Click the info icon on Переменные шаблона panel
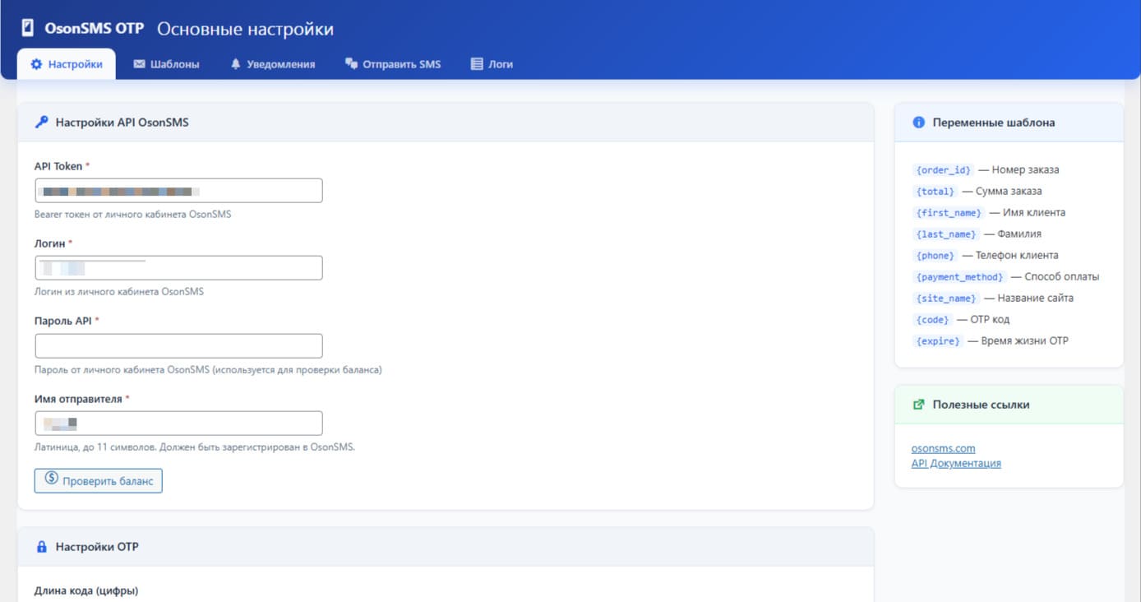 [x=918, y=122]
